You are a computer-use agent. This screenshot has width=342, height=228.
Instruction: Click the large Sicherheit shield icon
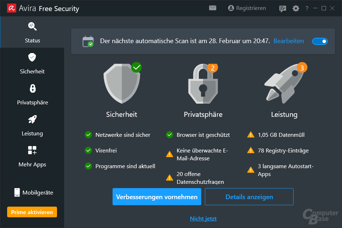121,83
